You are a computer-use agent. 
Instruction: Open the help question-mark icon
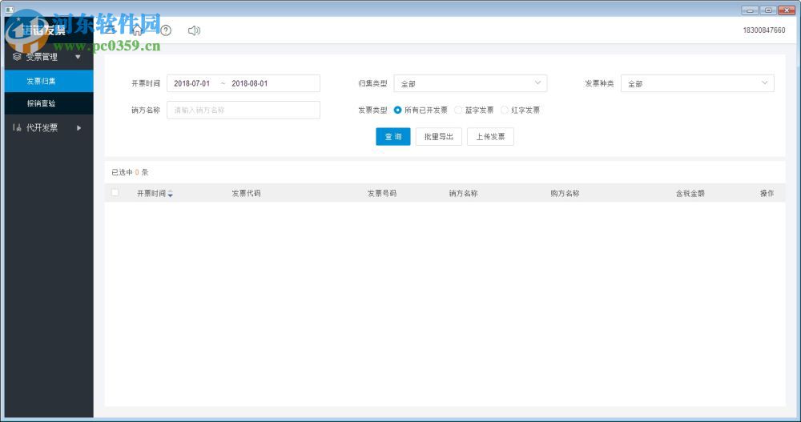point(166,30)
